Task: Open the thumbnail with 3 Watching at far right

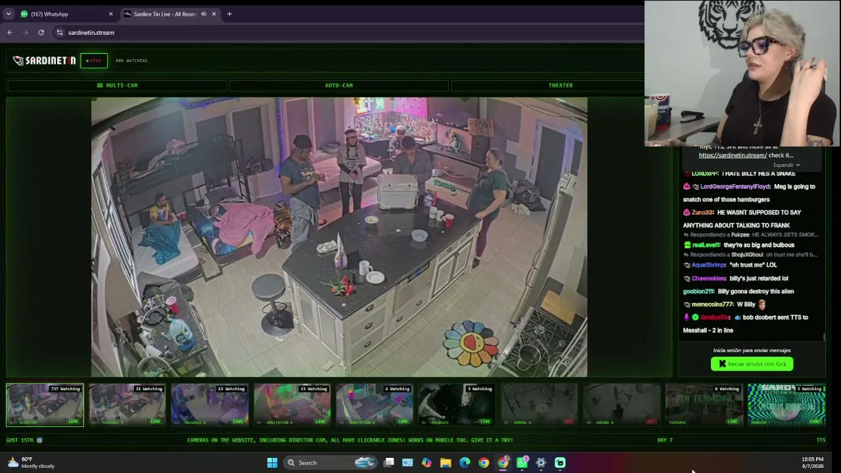Action: click(786, 405)
